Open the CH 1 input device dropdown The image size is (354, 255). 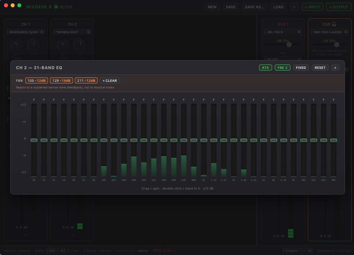coord(26,32)
